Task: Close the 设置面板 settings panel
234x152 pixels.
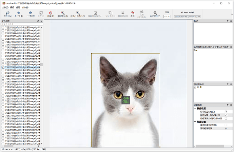Action: point(231,105)
